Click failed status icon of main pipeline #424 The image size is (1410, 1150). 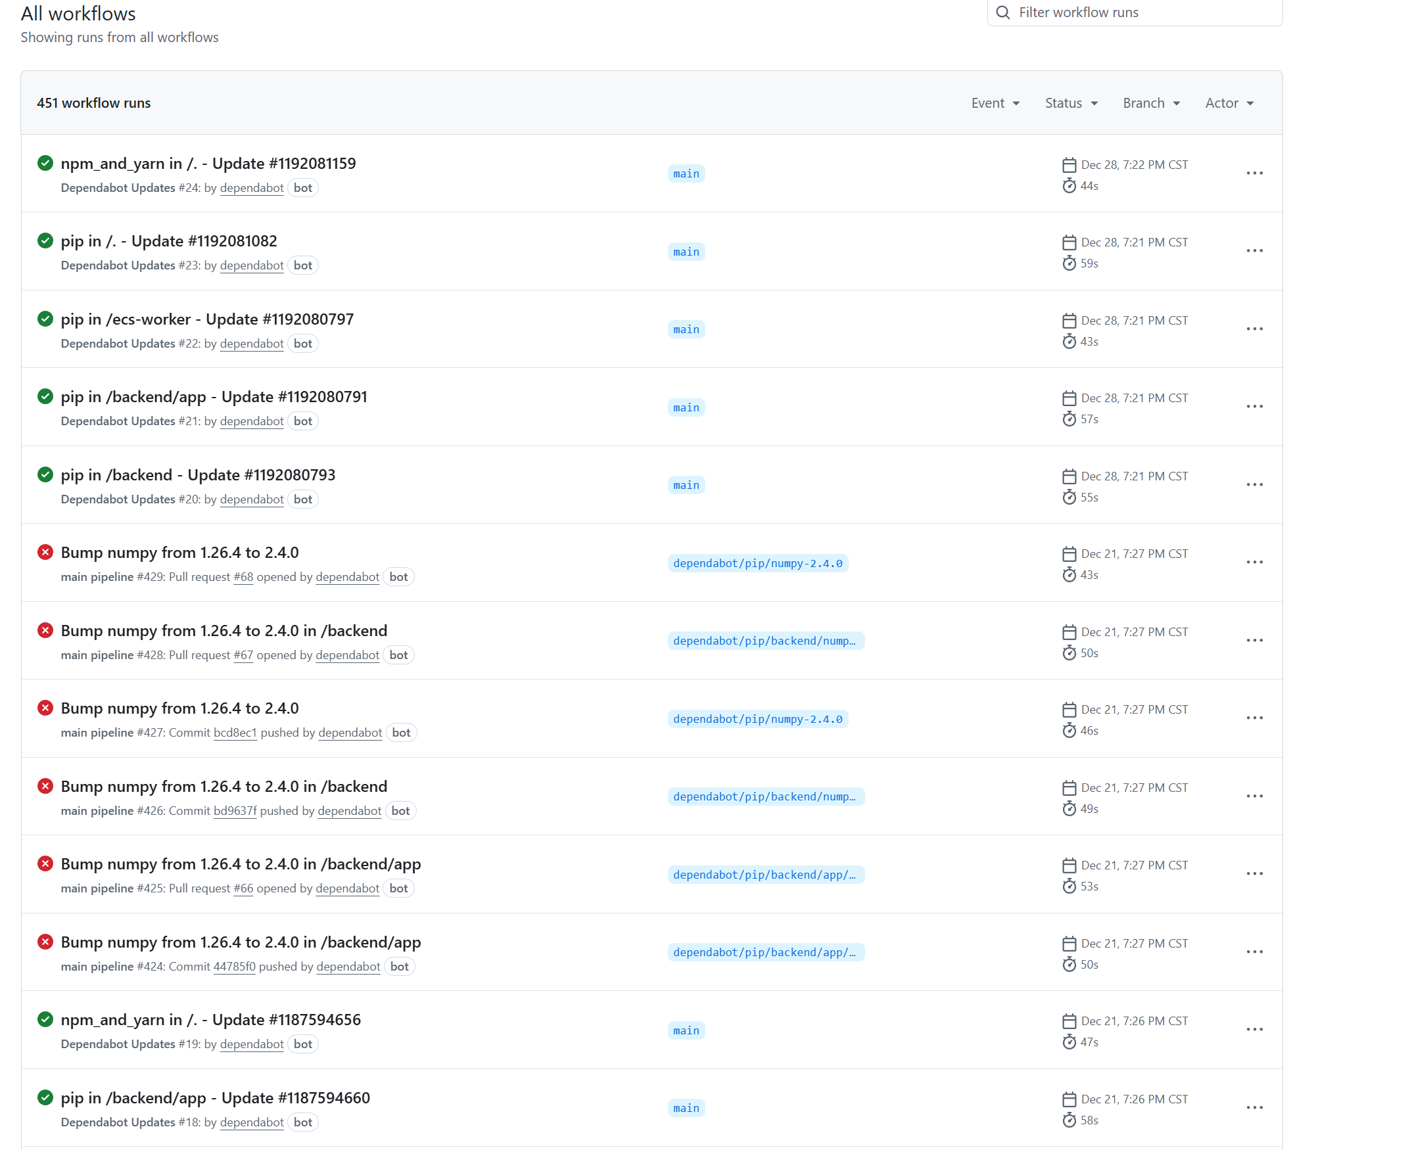(x=45, y=942)
